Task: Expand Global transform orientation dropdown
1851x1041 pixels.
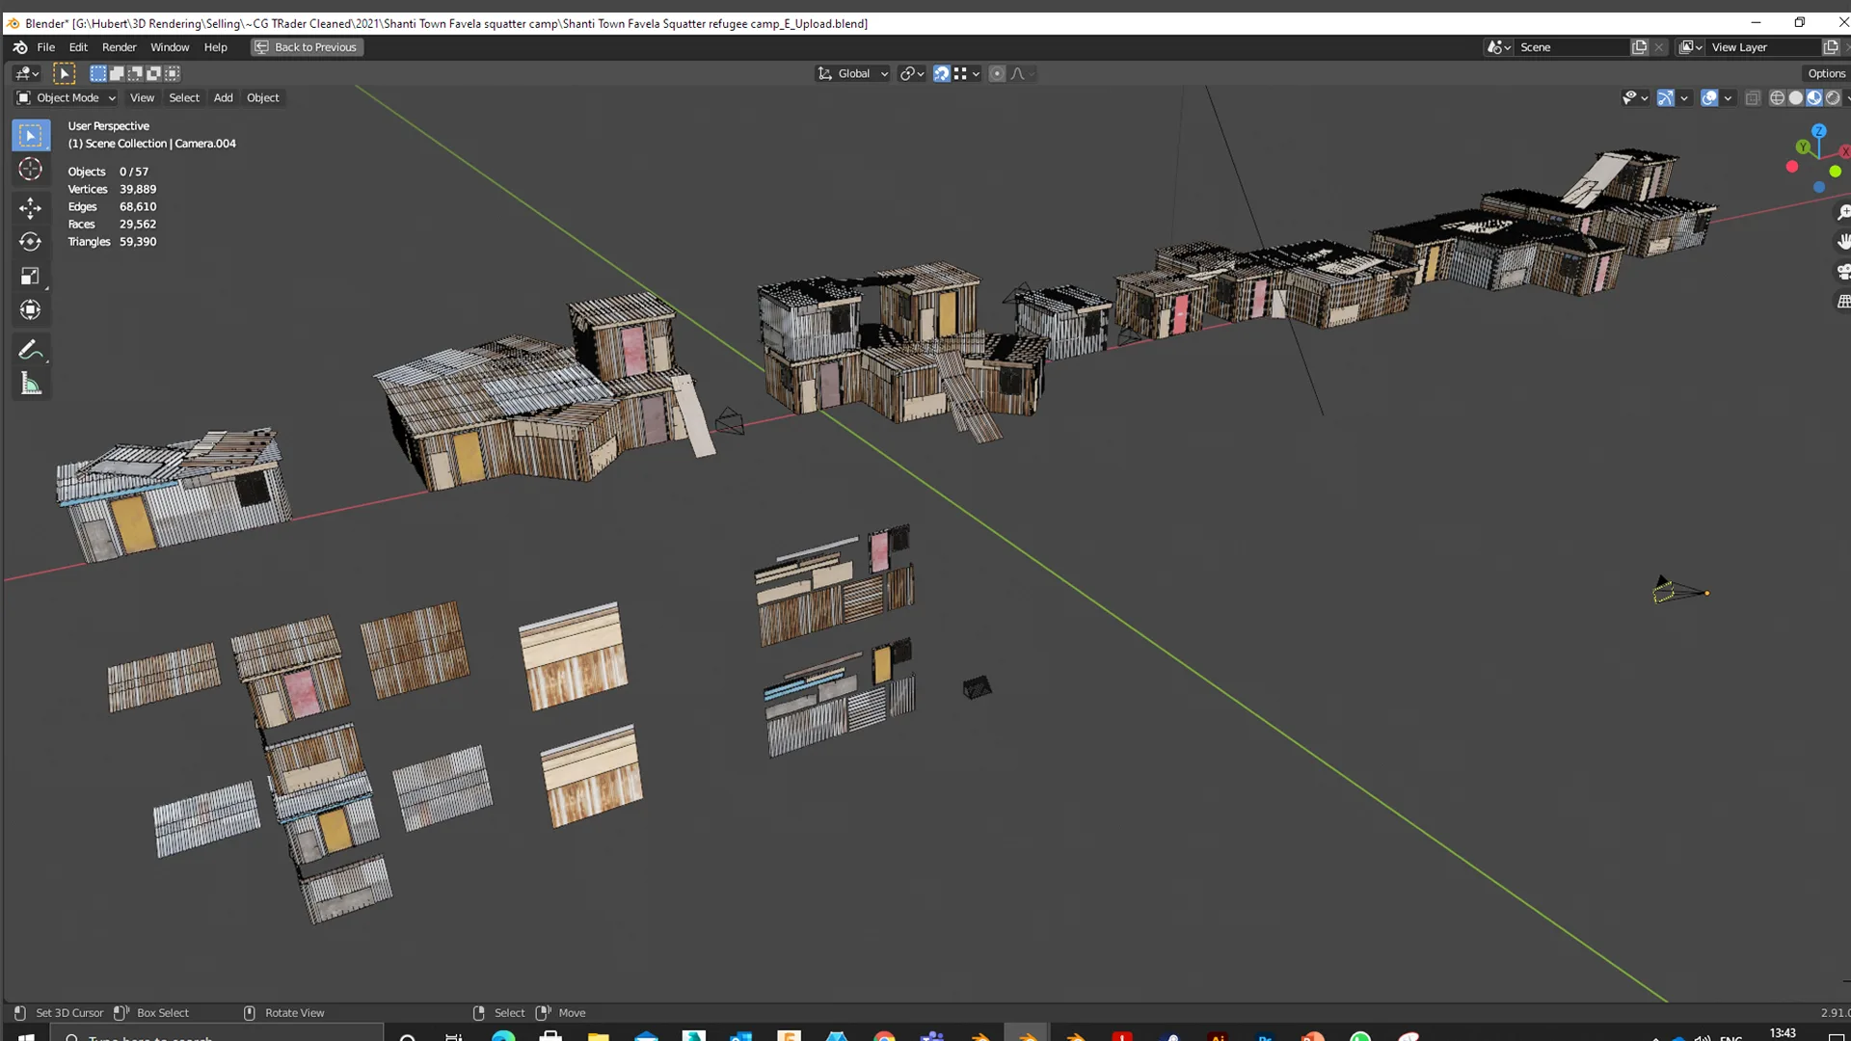Action: [x=853, y=73]
